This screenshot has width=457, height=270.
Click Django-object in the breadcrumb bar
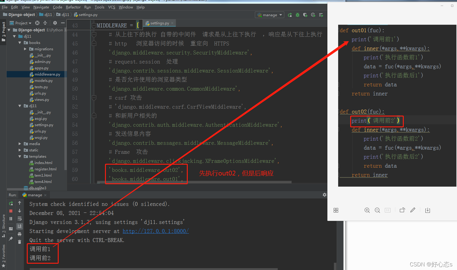click(21, 14)
